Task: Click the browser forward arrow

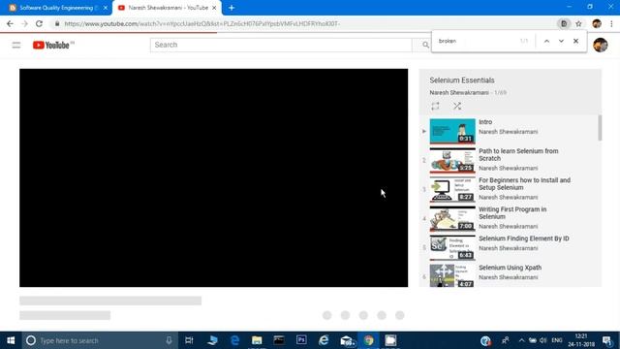Action: click(x=24, y=23)
